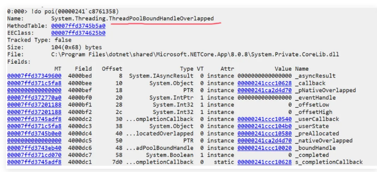Click the !do poi(00000241`c8761358) command line
377x172 pixels.
click(75, 11)
